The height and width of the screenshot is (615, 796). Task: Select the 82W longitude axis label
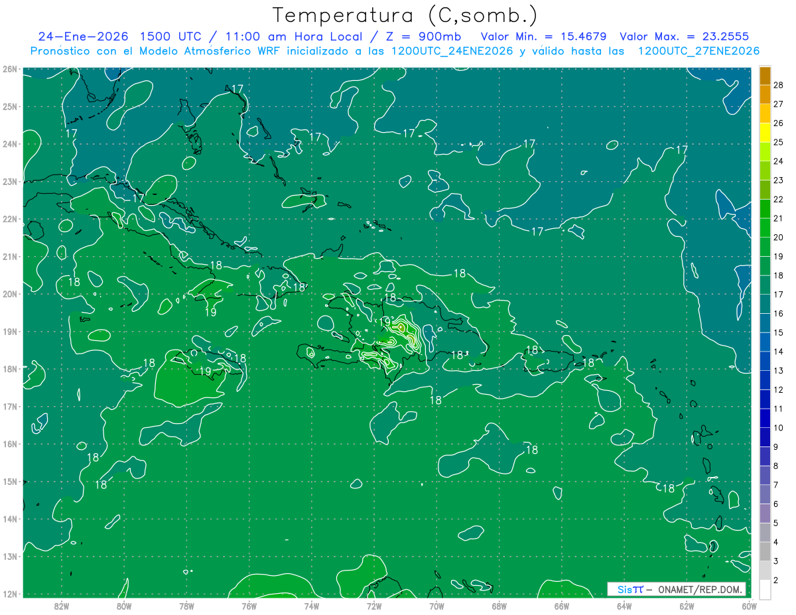[62, 606]
